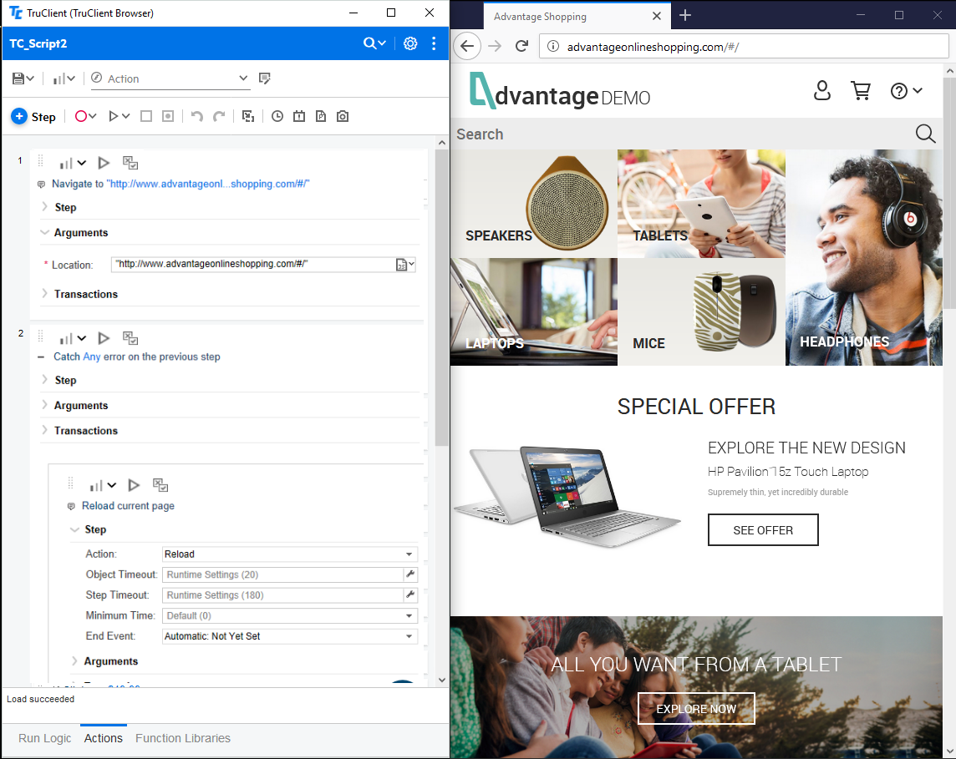Viewport: 956px width, 759px height.
Task: Click the toolbar clock icon
Action: (x=277, y=117)
